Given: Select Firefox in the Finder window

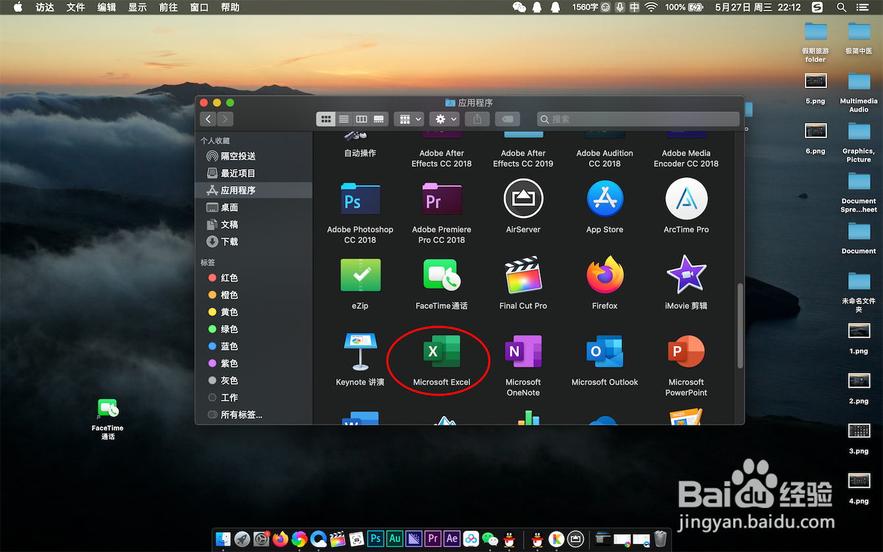Looking at the screenshot, I should pyautogui.click(x=605, y=275).
